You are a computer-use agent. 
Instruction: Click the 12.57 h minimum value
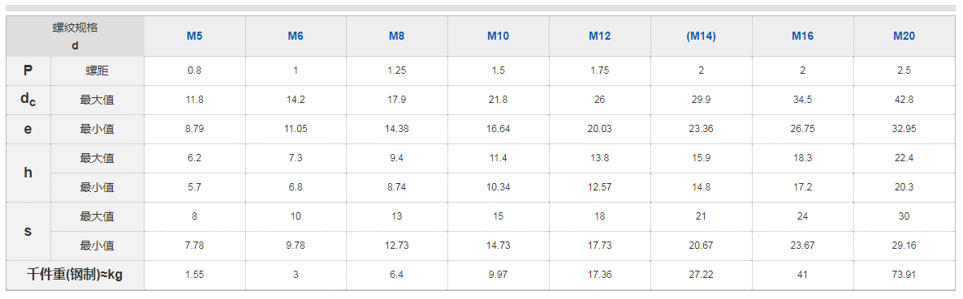[599, 187]
